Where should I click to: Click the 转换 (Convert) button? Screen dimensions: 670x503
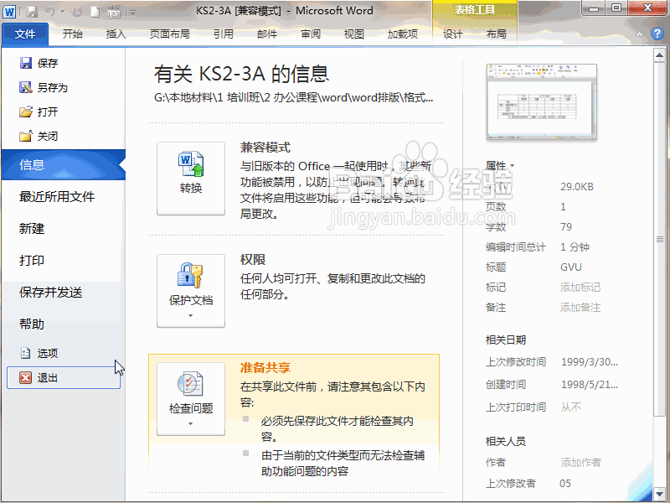191,179
